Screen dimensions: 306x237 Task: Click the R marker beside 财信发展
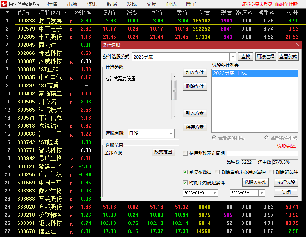71,22
